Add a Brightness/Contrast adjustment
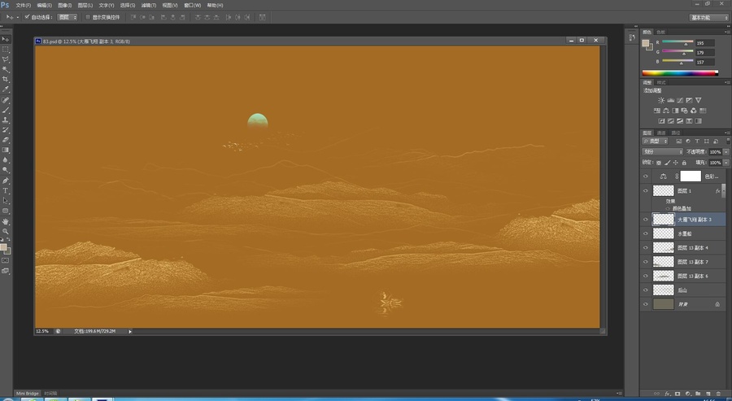This screenshot has height=401, width=732. [661, 100]
